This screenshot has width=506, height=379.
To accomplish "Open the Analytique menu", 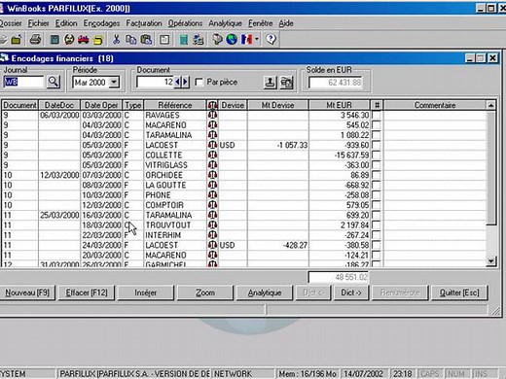I will tap(225, 23).
